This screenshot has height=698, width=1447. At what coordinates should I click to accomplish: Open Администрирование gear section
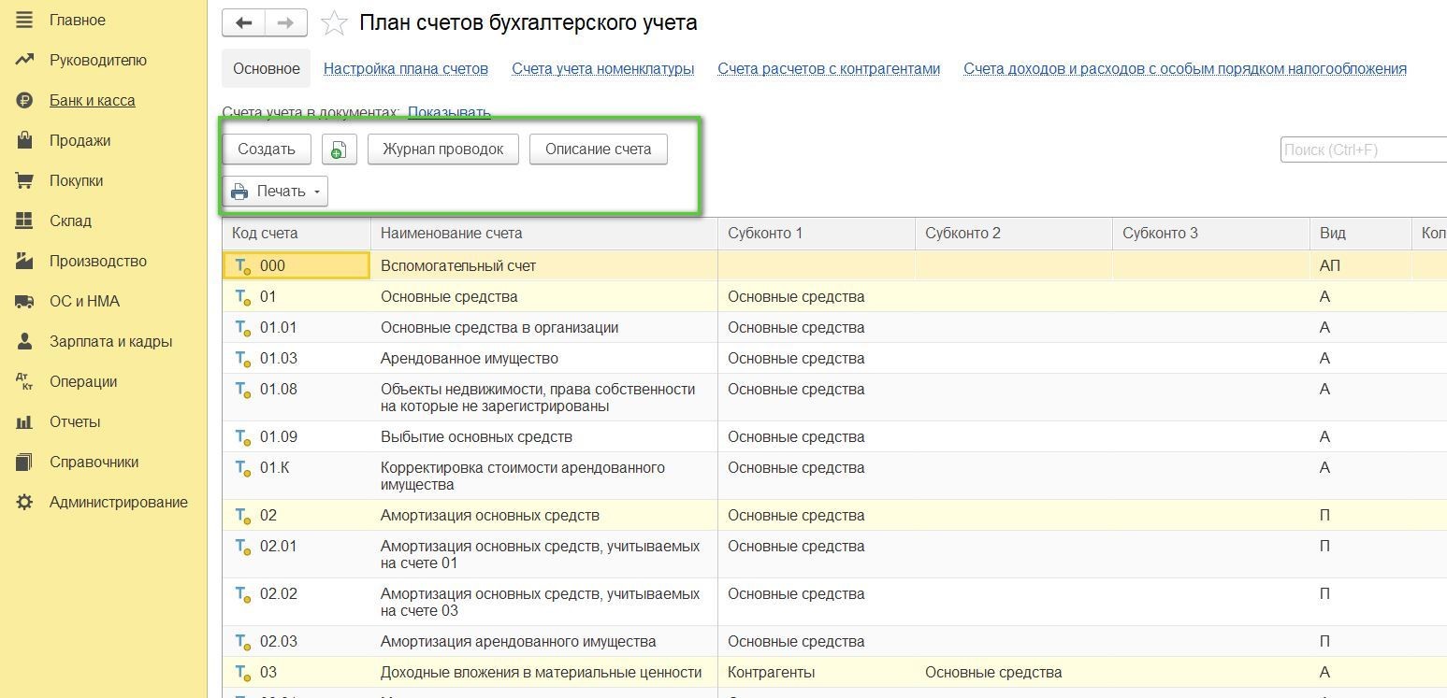click(x=24, y=503)
